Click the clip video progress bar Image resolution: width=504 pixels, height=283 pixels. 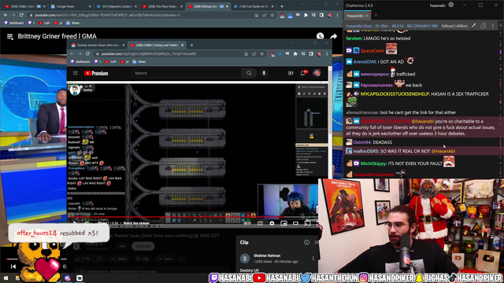pyautogui.click(x=193, y=217)
